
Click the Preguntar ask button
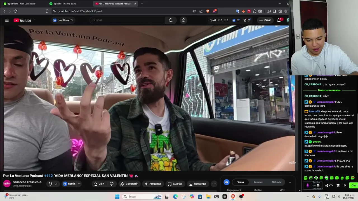(x=153, y=184)
